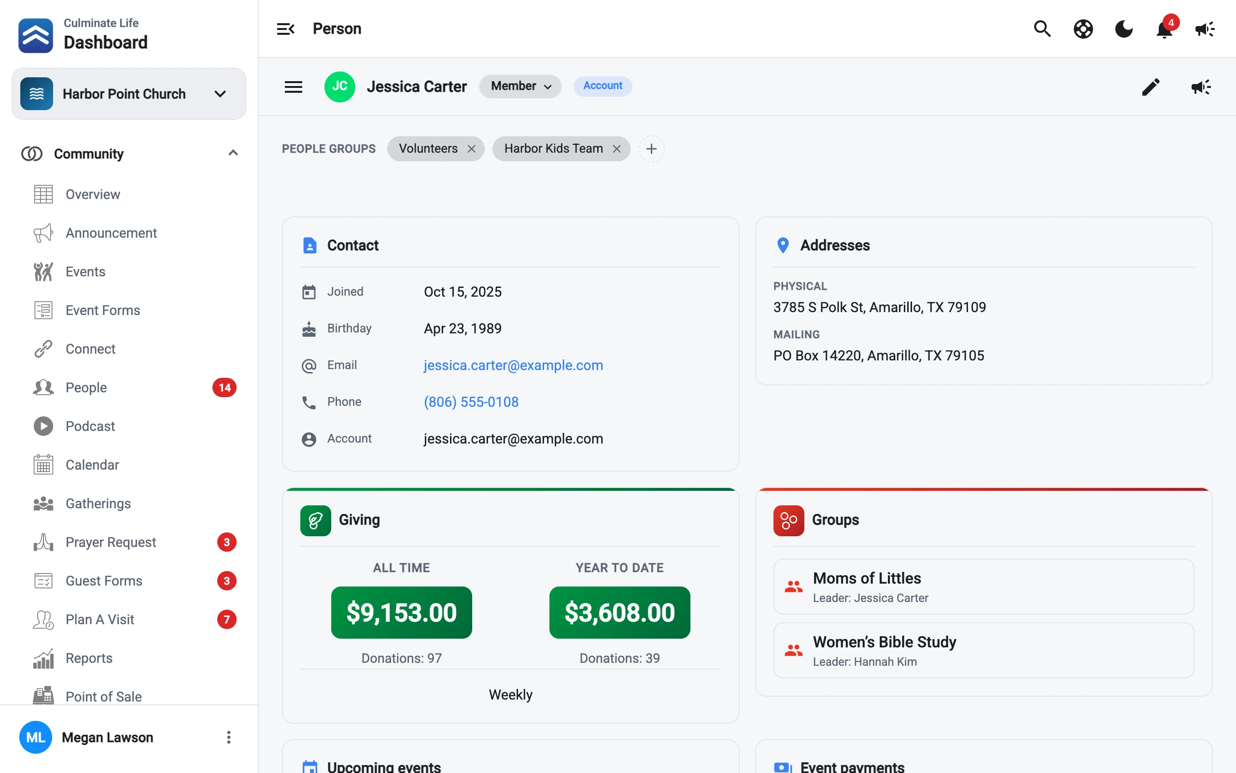This screenshot has height=773, width=1236.
Task: Click Megan Lawson ML avatar
Action: point(35,737)
